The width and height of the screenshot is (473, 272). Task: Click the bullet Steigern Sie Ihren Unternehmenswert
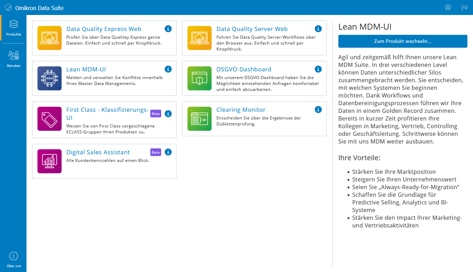404,179
